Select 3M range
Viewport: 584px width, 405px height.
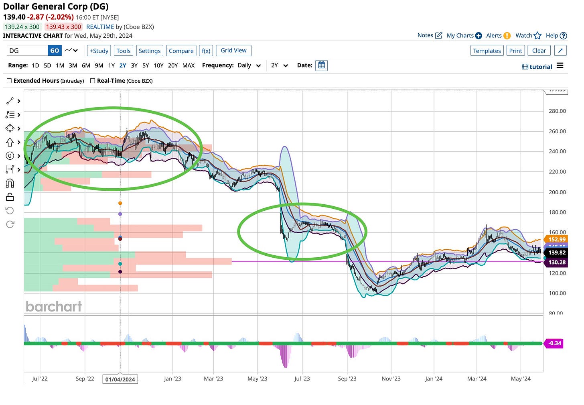[x=73, y=65]
